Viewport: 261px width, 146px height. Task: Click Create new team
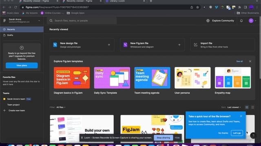pos(17,110)
